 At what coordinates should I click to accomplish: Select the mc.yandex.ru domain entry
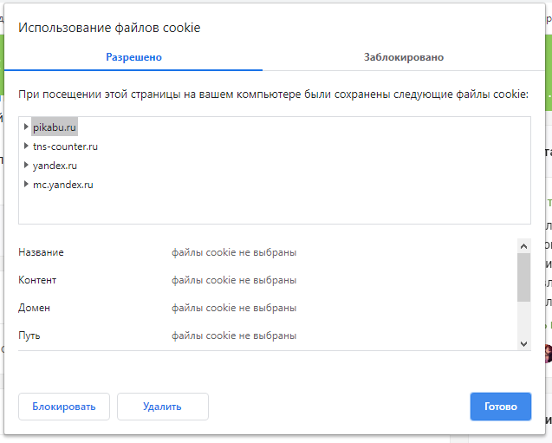point(63,185)
